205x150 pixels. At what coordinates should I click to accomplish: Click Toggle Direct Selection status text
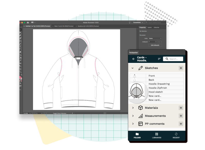pyautogui.click(x=60, y=113)
